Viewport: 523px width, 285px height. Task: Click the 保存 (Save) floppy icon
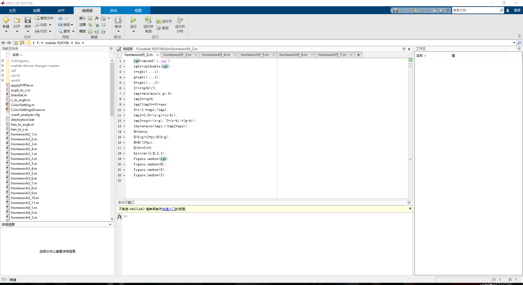[x=28, y=20]
